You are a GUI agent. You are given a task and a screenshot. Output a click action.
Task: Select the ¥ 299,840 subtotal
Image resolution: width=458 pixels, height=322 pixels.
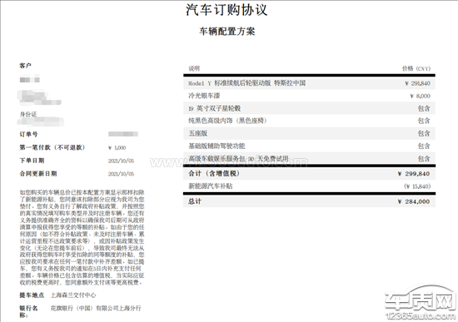(414, 174)
